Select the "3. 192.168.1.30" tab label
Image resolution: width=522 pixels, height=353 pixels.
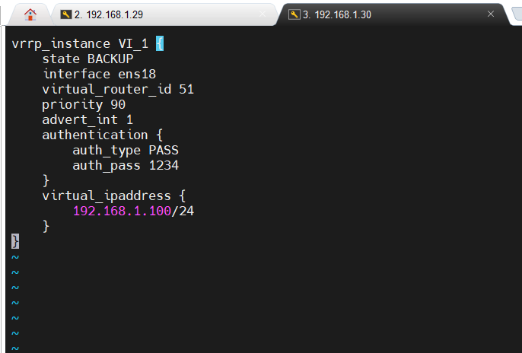pyautogui.click(x=336, y=14)
